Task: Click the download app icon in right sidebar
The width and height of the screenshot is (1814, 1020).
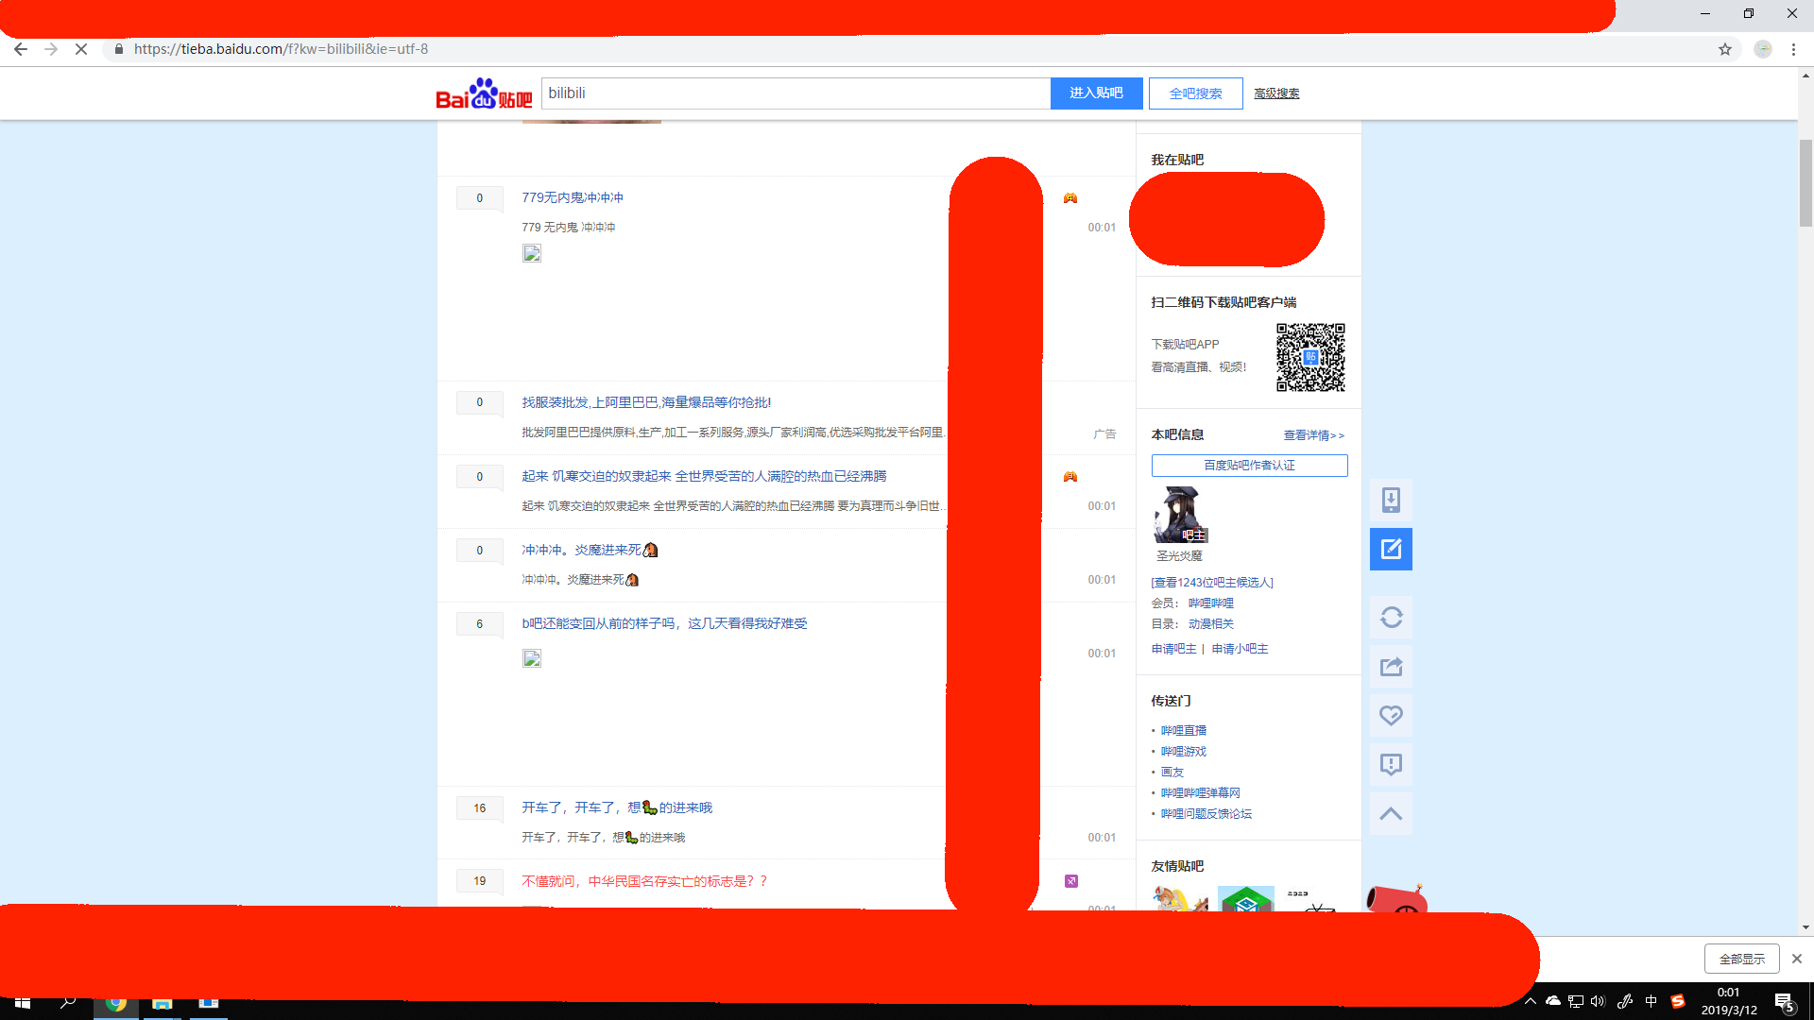Action: (x=1391, y=500)
